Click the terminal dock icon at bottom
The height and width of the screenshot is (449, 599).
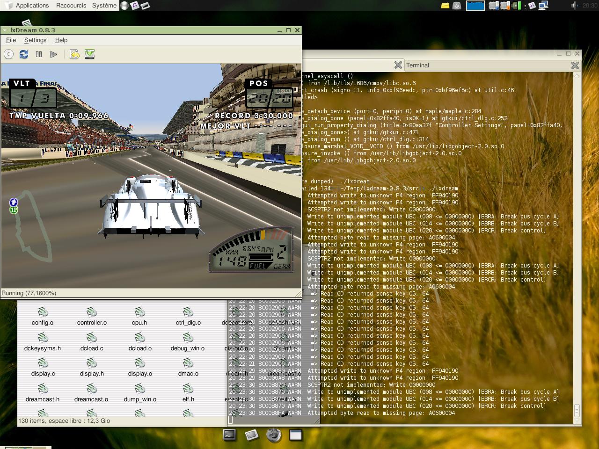(x=230, y=435)
